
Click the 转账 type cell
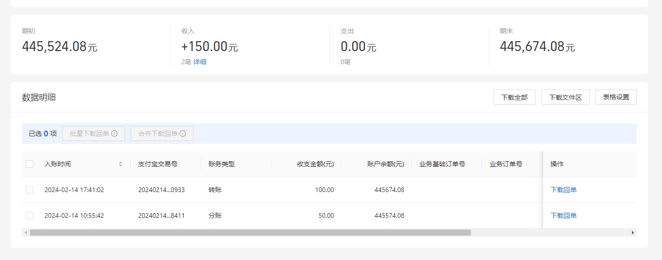pos(215,190)
